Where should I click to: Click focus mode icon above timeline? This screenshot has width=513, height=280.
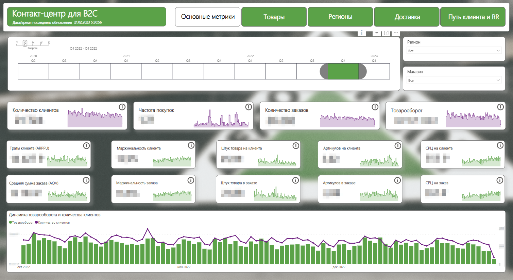click(x=386, y=33)
